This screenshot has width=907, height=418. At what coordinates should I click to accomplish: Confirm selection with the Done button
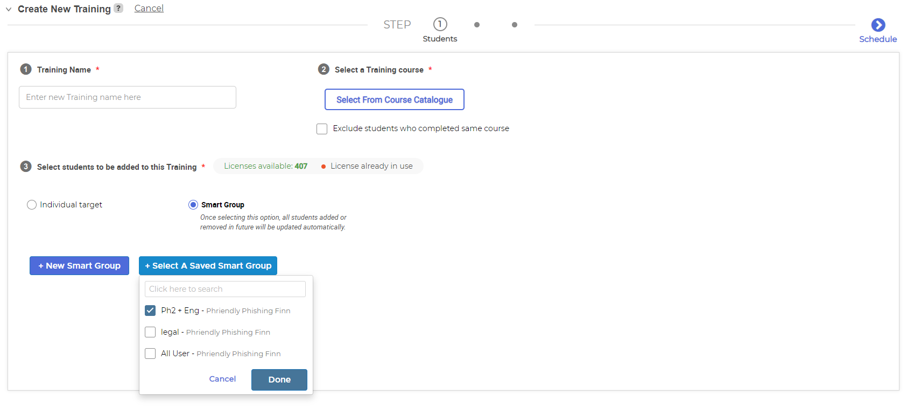(279, 379)
